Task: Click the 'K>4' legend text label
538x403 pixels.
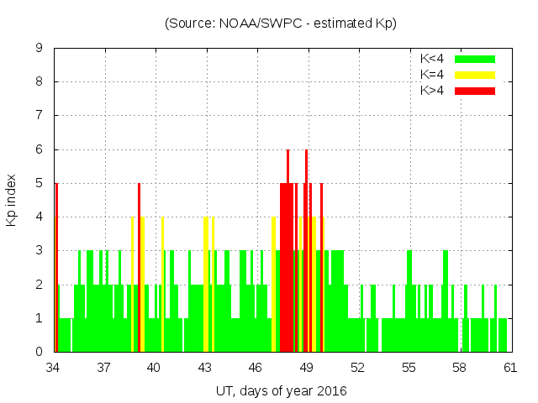Action: 432,91
